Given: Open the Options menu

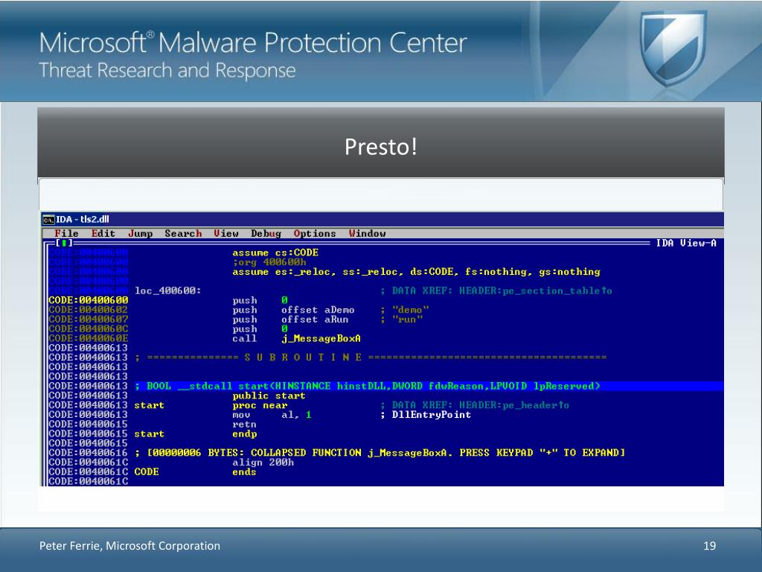Looking at the screenshot, I should pos(315,233).
